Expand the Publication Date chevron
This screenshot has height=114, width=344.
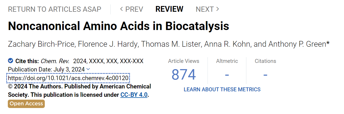coord(88,69)
